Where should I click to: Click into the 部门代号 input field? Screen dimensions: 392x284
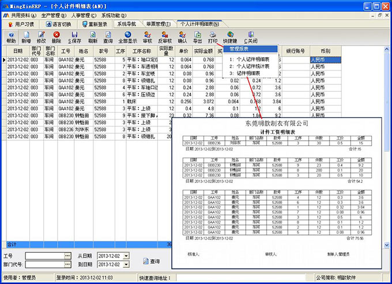[45, 264]
